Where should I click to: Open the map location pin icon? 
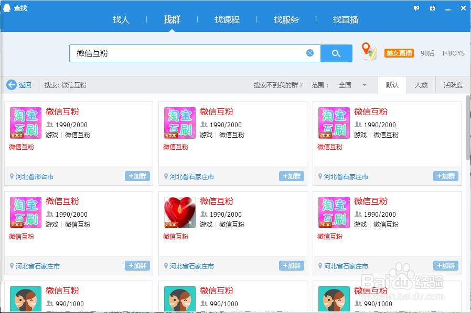point(369,51)
